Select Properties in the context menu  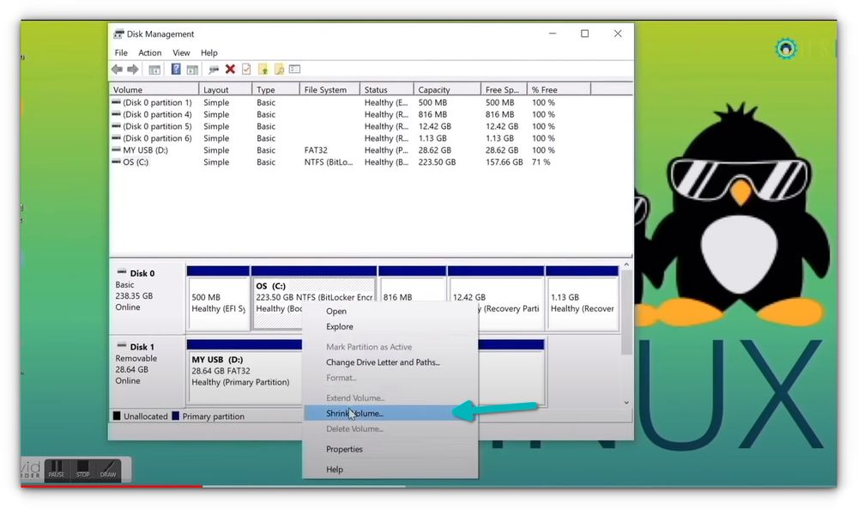[x=344, y=449]
